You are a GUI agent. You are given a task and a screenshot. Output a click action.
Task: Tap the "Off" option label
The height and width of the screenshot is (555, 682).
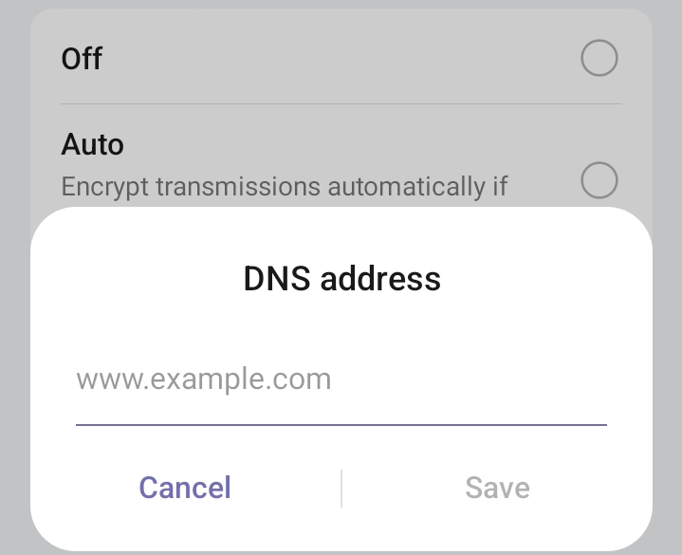click(x=82, y=59)
